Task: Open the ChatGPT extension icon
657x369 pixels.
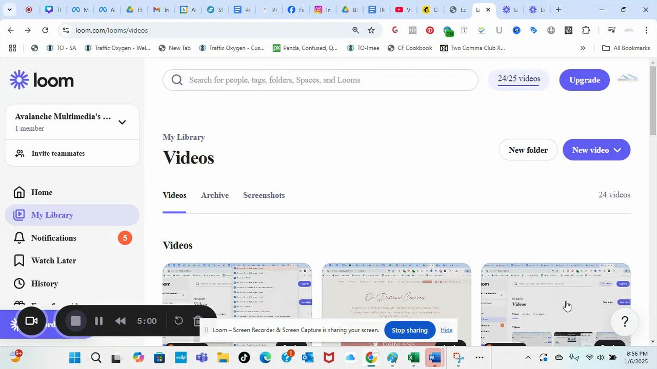Action: pyautogui.click(x=568, y=30)
